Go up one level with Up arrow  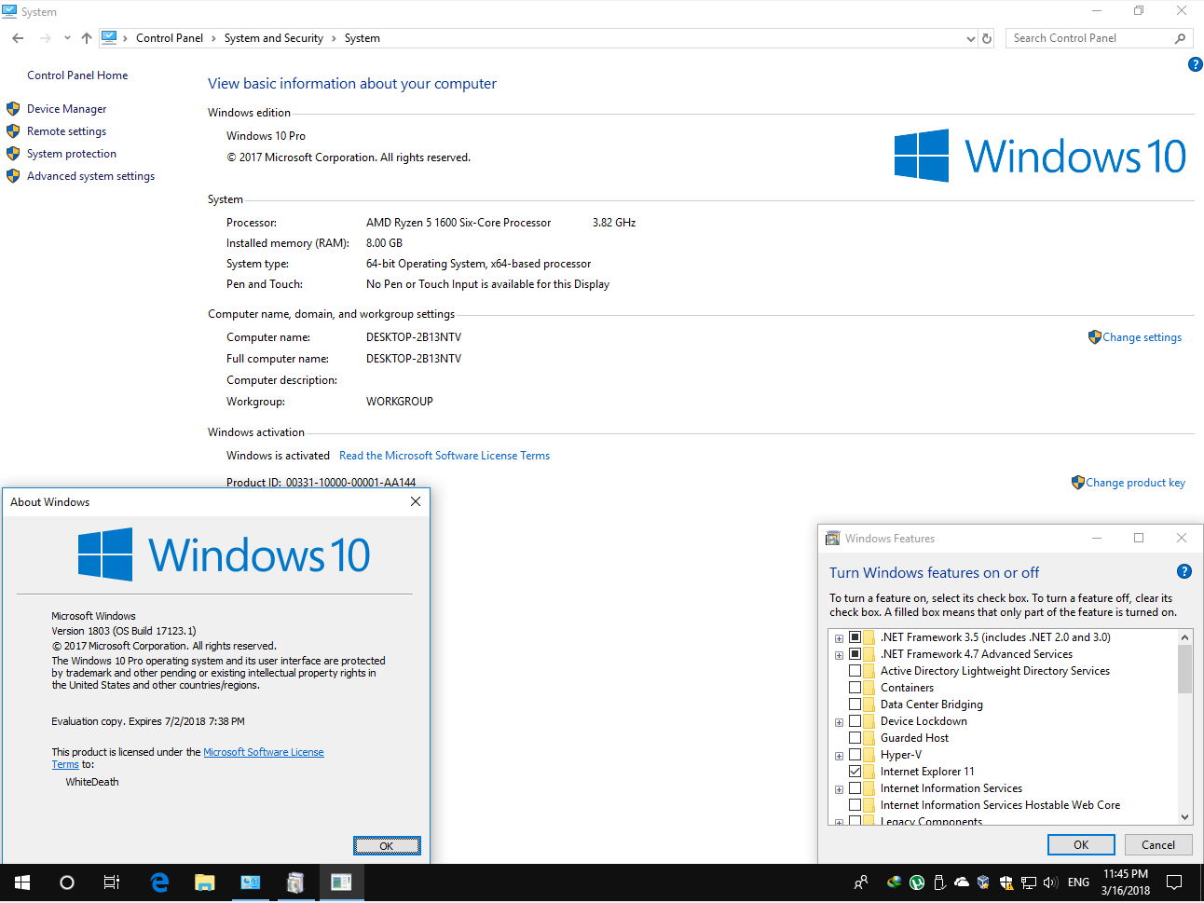[87, 38]
